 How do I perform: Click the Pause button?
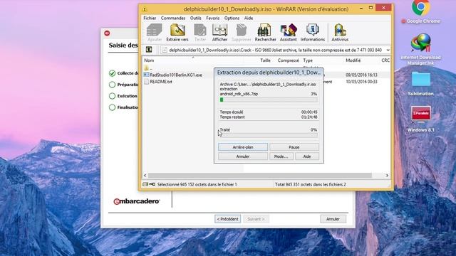coord(294,147)
